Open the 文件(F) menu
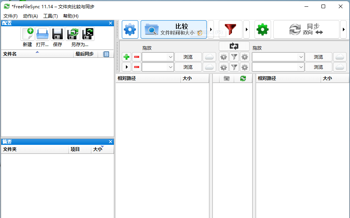350x218 pixels. click(11, 16)
